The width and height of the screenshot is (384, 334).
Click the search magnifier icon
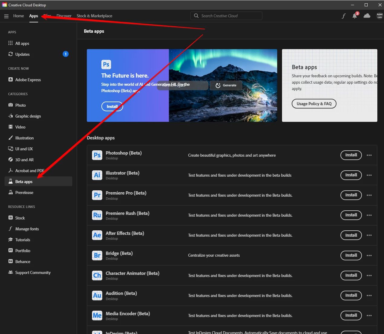[196, 16]
